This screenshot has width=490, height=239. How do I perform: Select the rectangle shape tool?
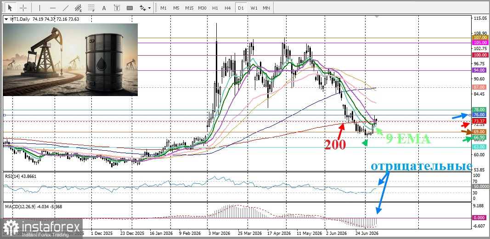(130, 8)
